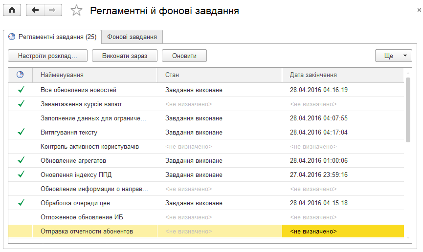This screenshot has width=423, height=252.
Task: Click the checkmark for Оновлення індексу ППД
Action: click(21, 174)
